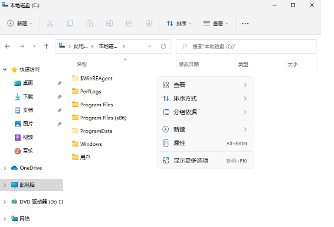Refresh the current folder view
This screenshot has height=227, width=334.
pos(163,46)
